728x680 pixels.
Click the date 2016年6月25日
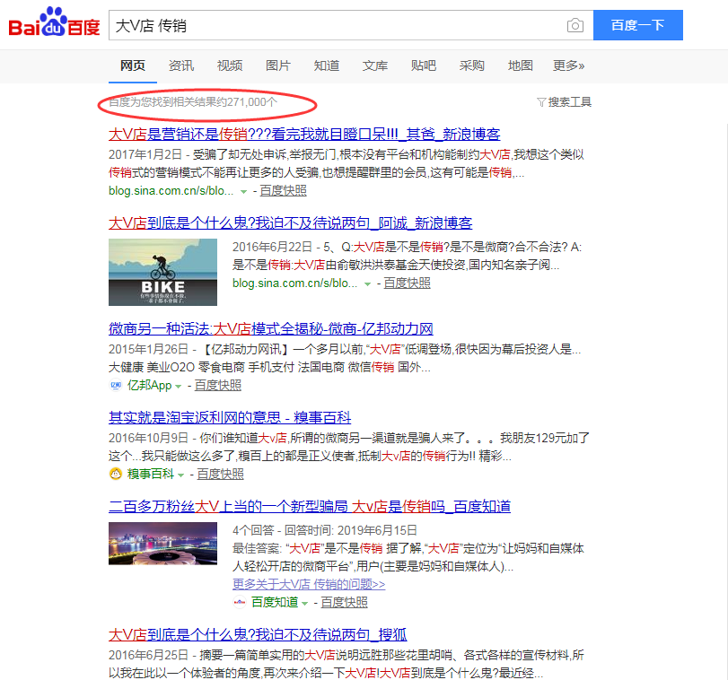point(149,655)
